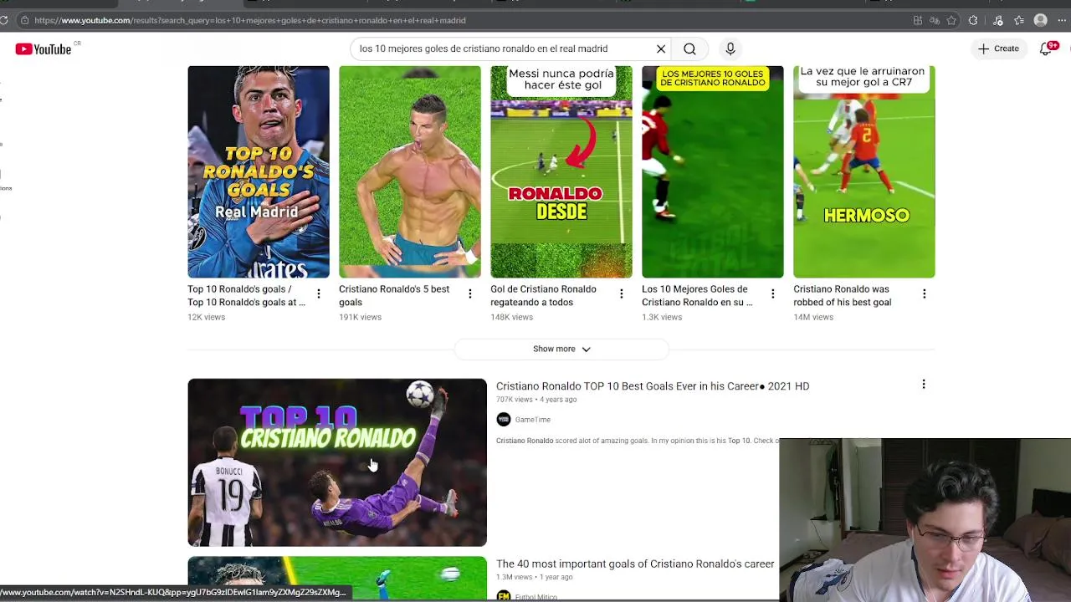Open options menu for TOP 10 Best Goals video
The image size is (1071, 602).
pos(924,385)
